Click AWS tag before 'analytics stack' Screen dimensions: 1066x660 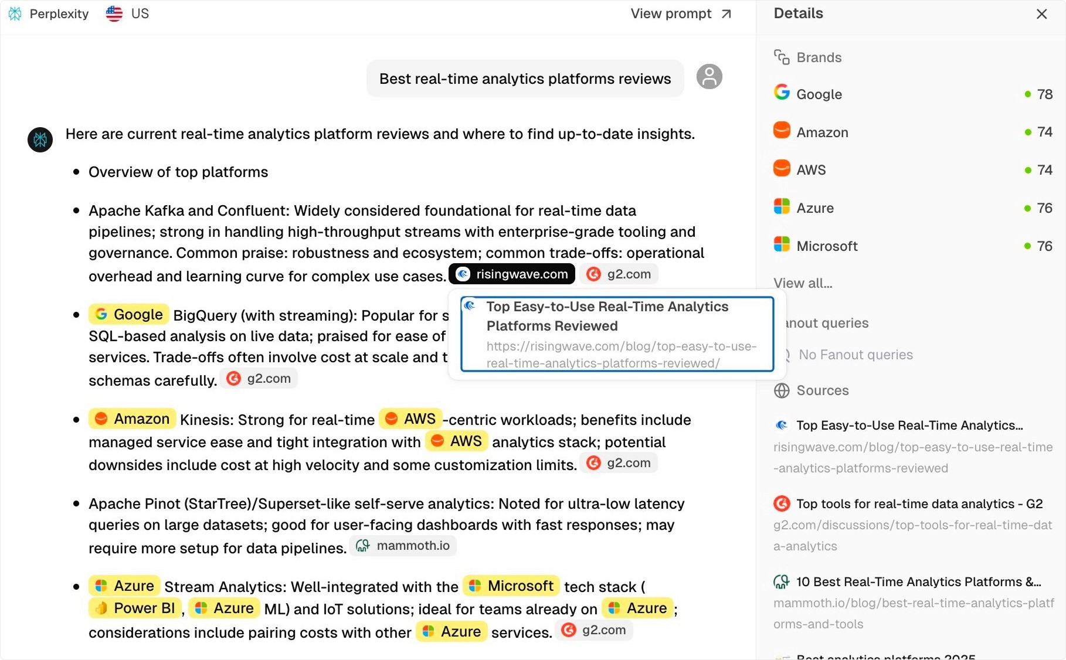pyautogui.click(x=457, y=441)
